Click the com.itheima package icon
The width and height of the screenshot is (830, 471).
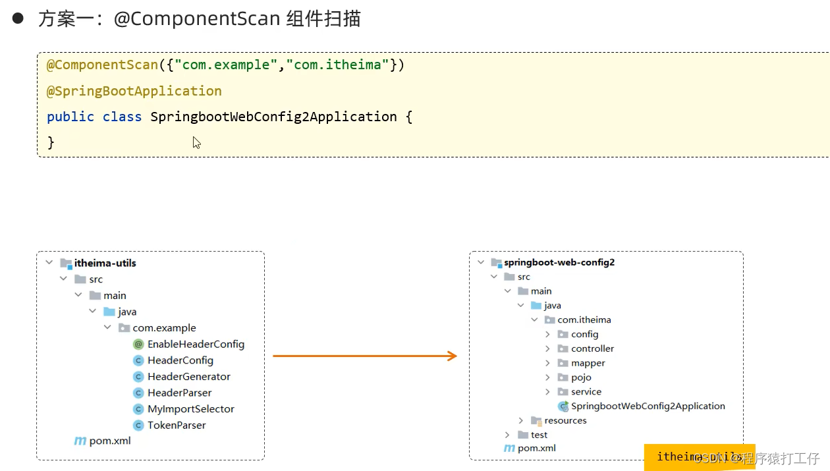[x=549, y=319]
